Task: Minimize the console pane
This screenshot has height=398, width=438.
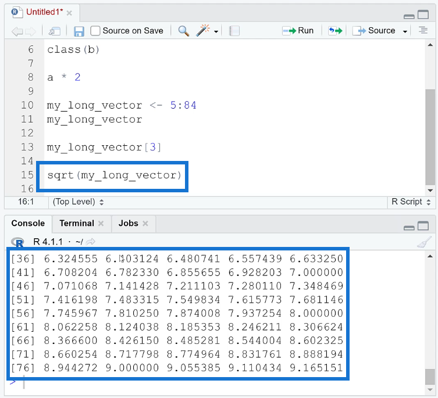Action: click(x=409, y=228)
